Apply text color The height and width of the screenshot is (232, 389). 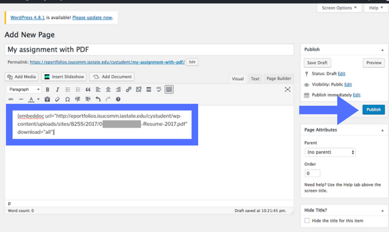pos(31,99)
